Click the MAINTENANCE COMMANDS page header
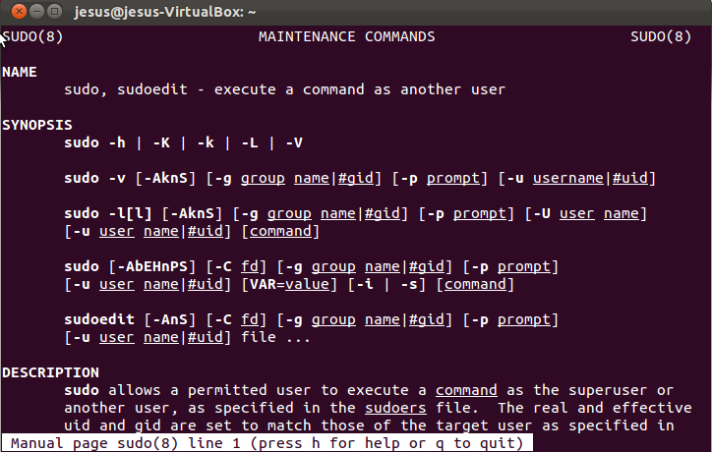712x452 pixels. (x=346, y=37)
